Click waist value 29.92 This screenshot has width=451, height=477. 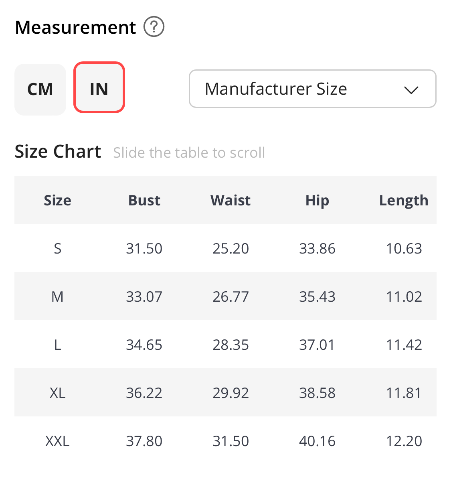coord(231,393)
